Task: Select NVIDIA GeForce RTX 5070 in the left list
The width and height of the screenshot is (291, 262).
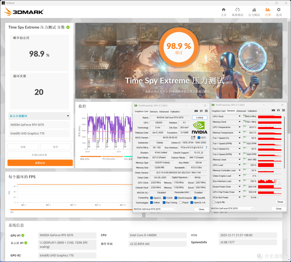Action: (x=39, y=125)
